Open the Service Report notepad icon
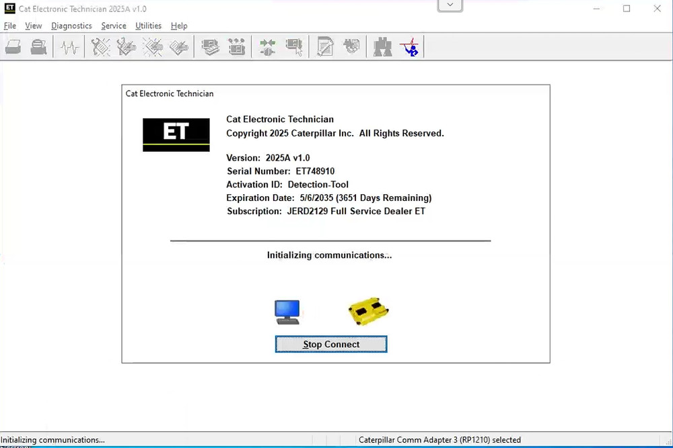Screen dimensions: 673x448 pyautogui.click(x=324, y=46)
